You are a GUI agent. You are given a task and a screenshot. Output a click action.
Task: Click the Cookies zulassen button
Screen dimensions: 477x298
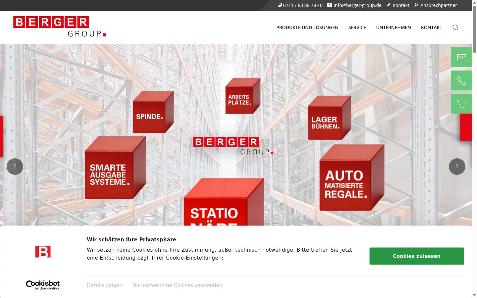tap(417, 256)
